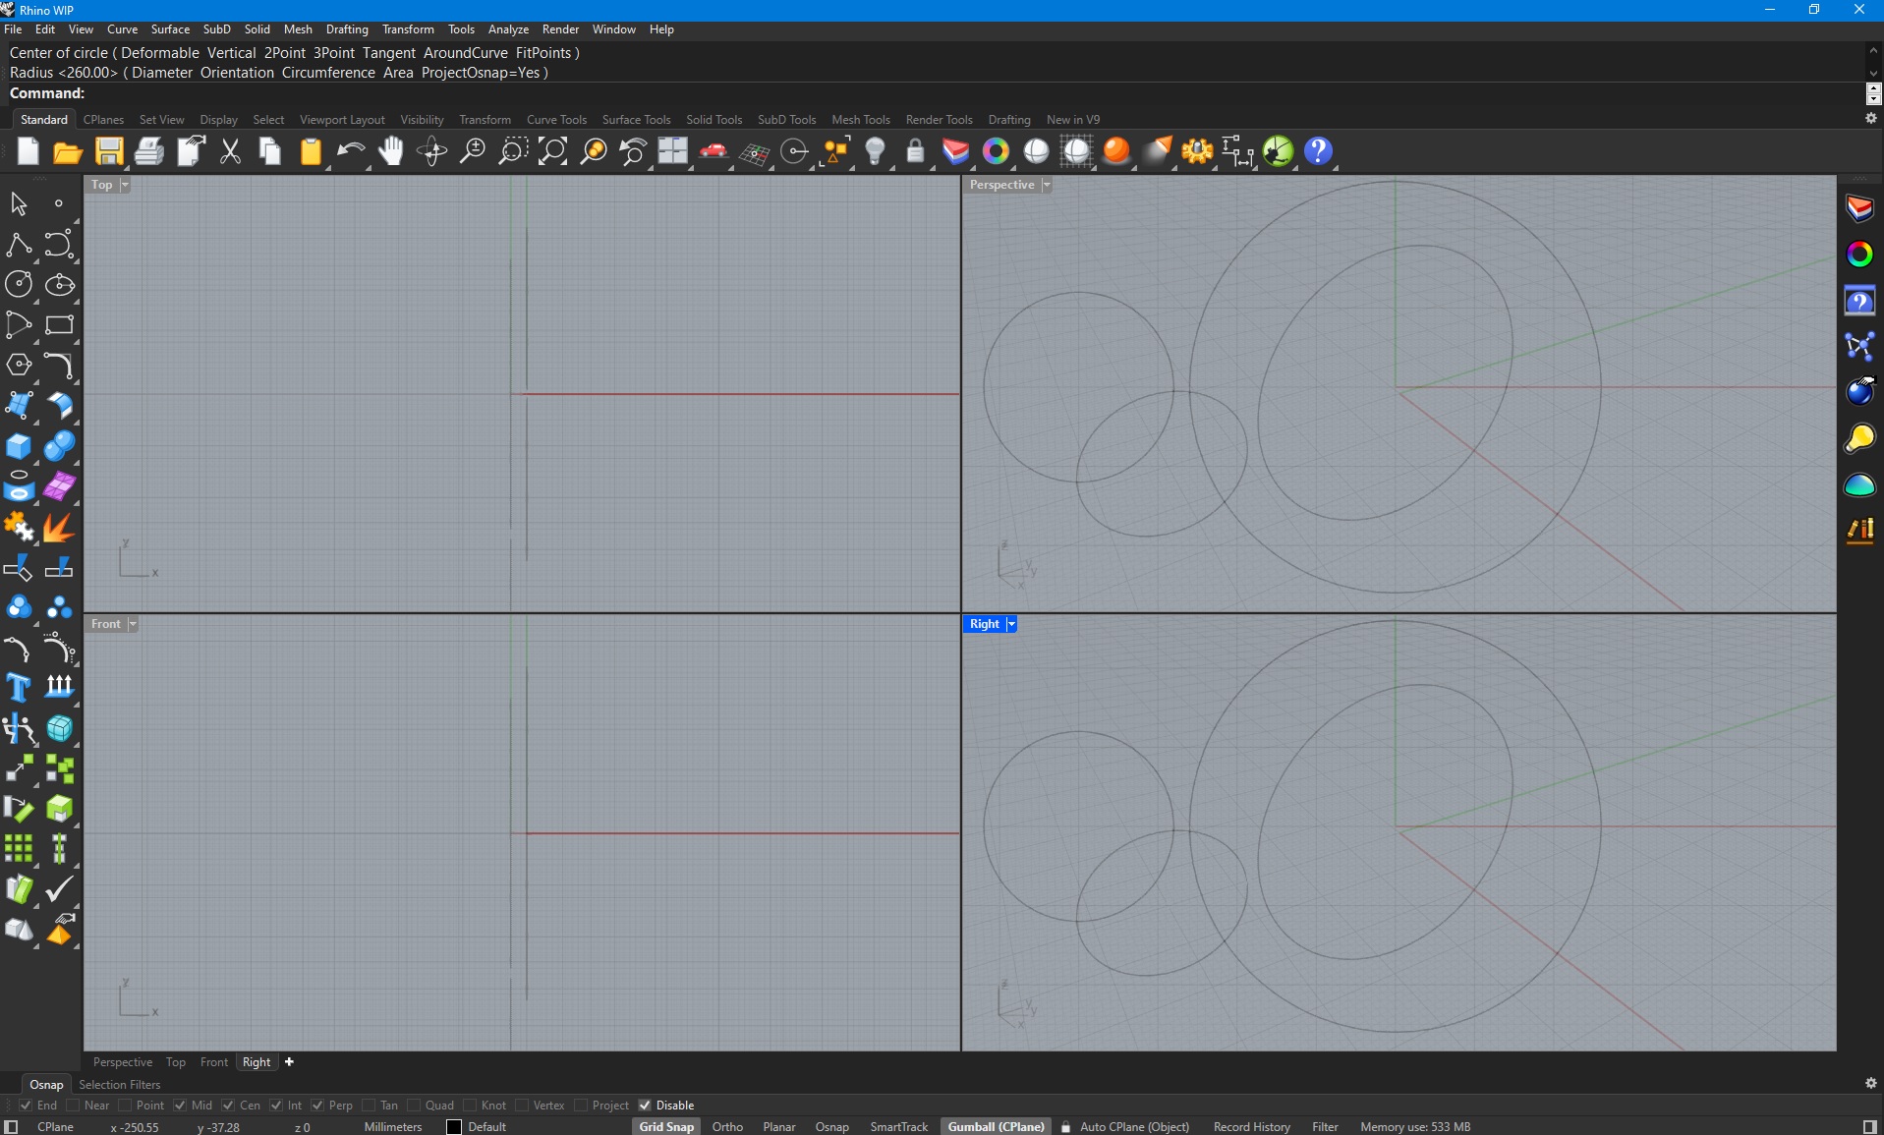
Task: Open the CPlane coordinate mode selector
Action: [x=55, y=1127]
